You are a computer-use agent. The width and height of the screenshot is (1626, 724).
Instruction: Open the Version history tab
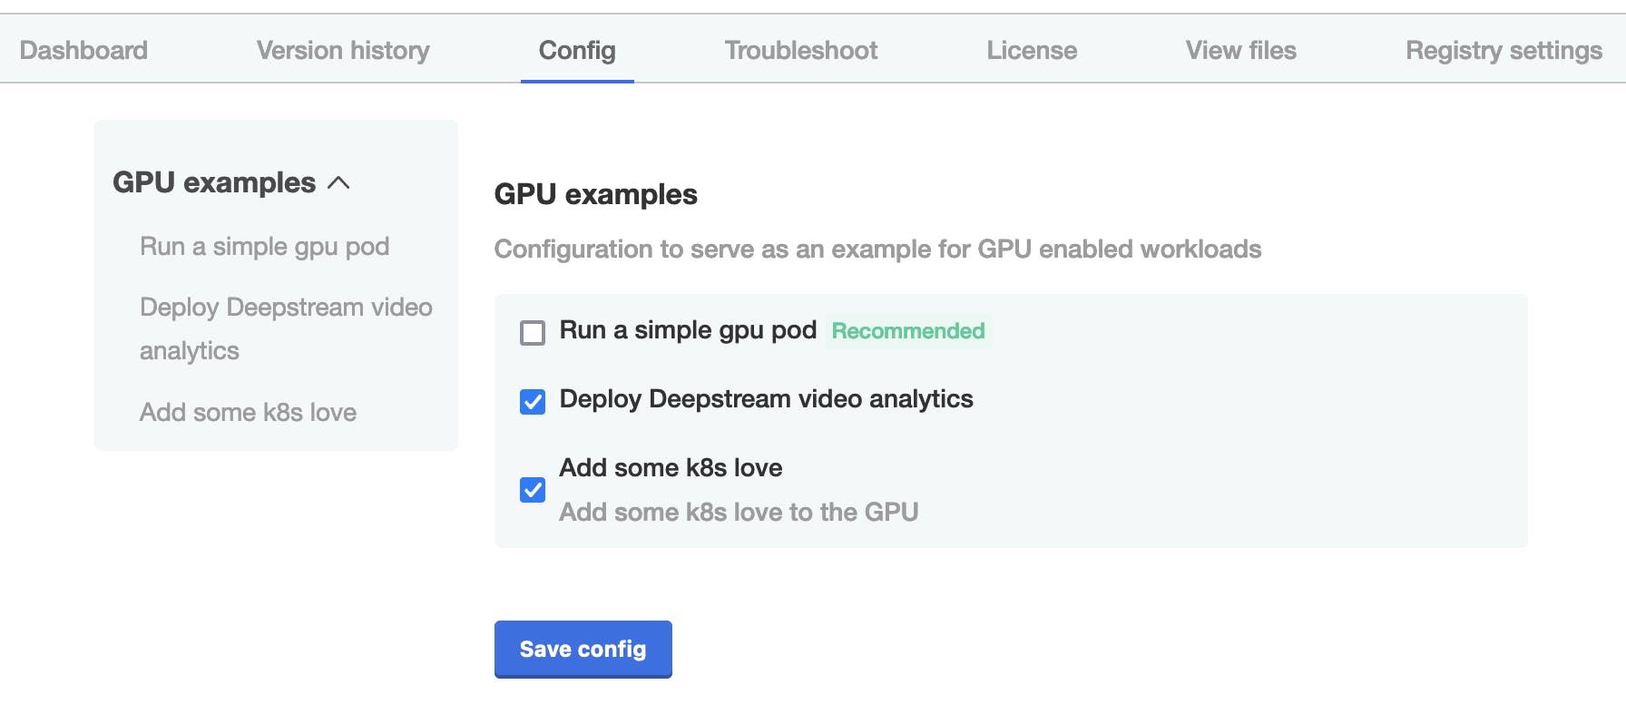click(x=343, y=51)
